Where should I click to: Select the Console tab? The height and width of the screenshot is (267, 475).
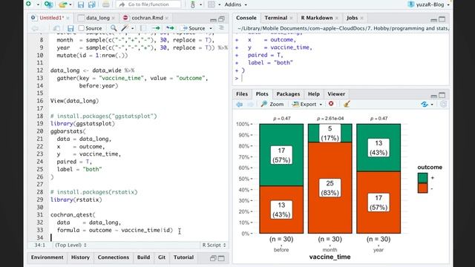pyautogui.click(x=246, y=18)
